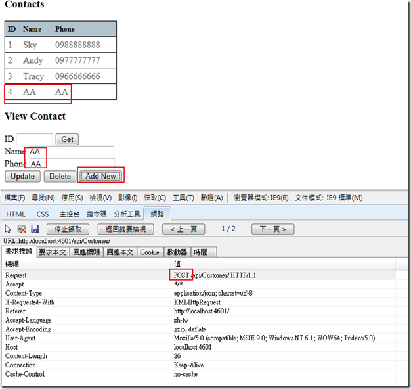
Task: Open the 停用(S) menu
Action: pyautogui.click(x=72, y=198)
